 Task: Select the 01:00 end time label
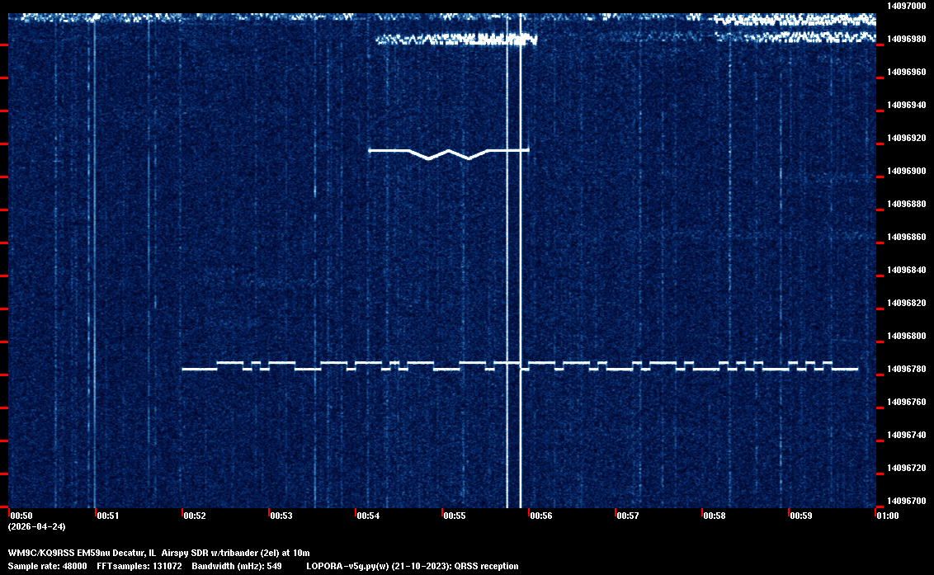(x=888, y=516)
